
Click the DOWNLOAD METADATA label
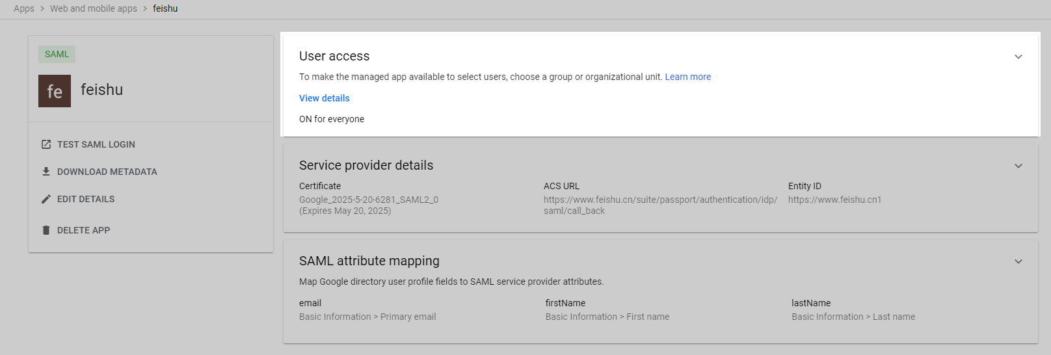tap(107, 172)
